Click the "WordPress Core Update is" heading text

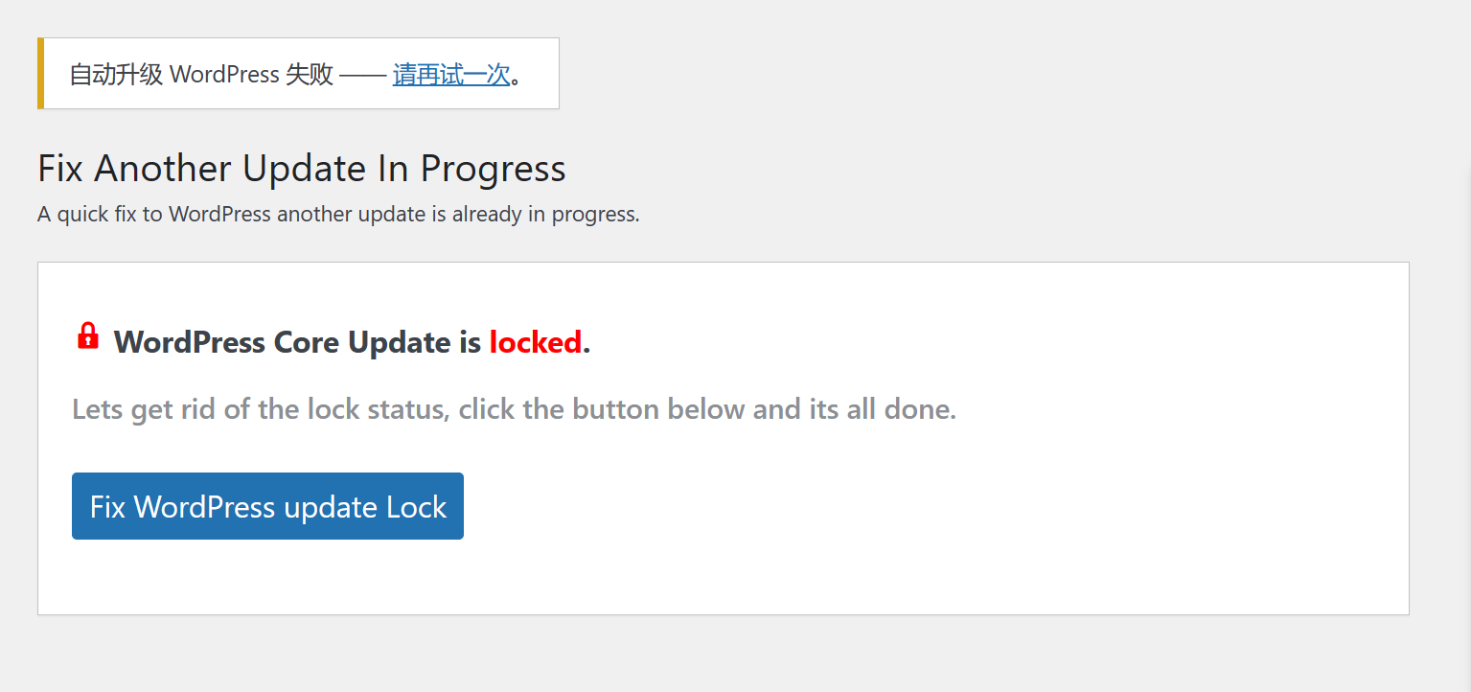297,342
